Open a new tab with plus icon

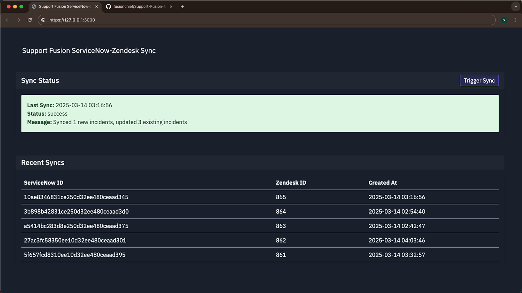point(182,7)
